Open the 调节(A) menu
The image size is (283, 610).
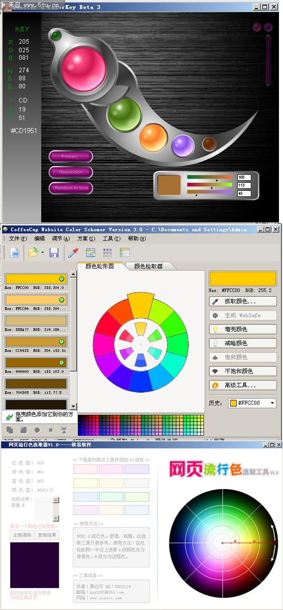61,239
